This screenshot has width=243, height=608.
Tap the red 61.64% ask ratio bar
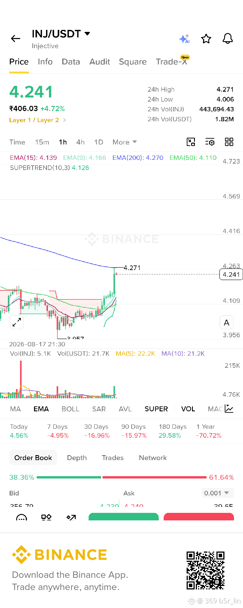pyautogui.click(x=154, y=477)
